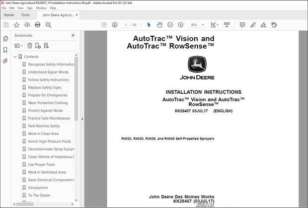Click the Save file icon

pyautogui.click(x=6, y=25)
